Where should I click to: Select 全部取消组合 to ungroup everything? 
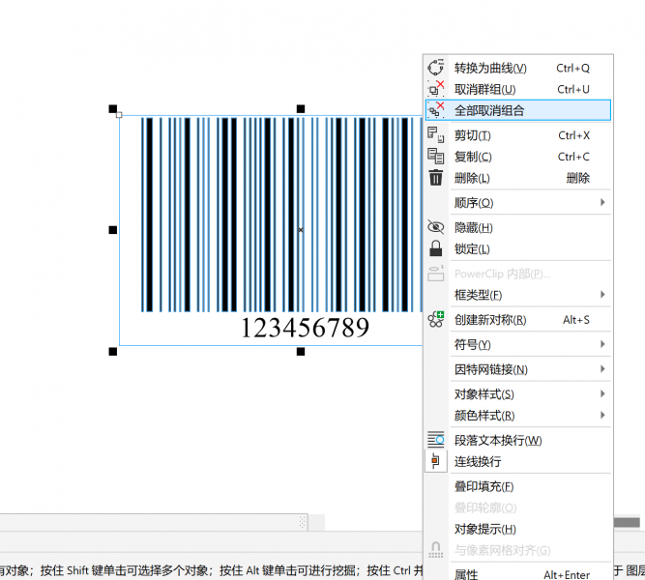click(518, 110)
